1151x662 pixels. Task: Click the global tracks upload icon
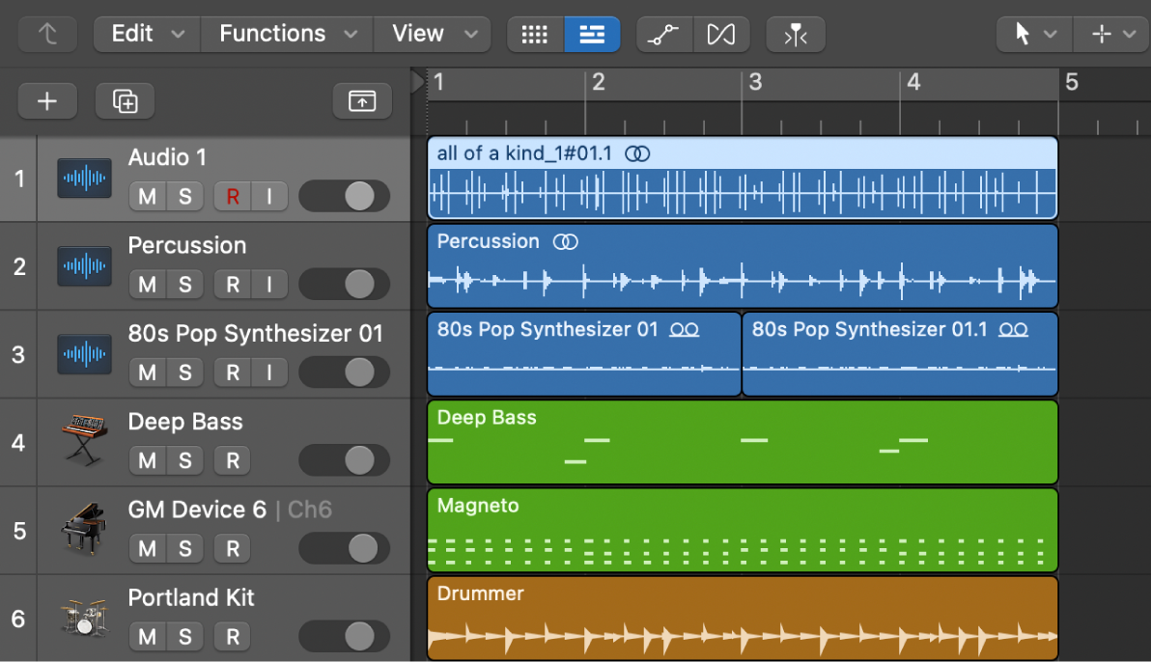click(x=362, y=100)
